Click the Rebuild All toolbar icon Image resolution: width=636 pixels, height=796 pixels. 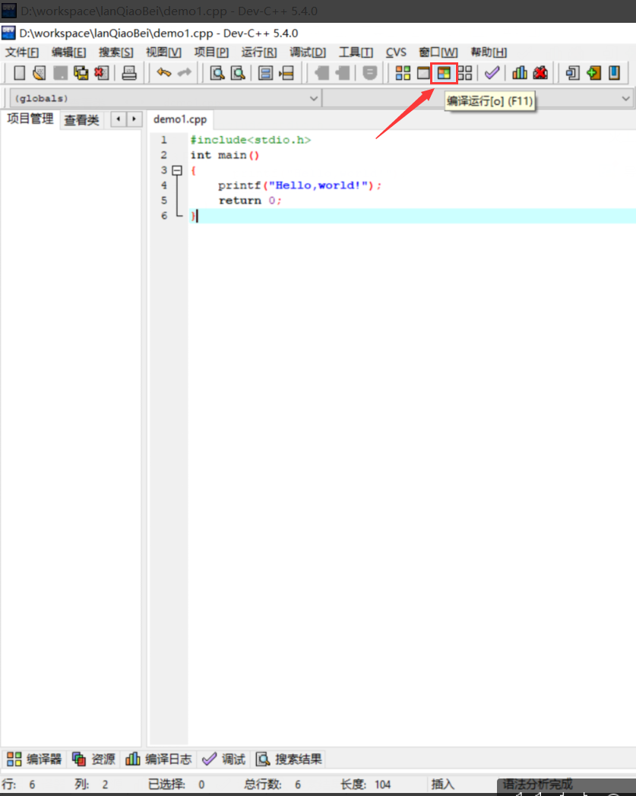(464, 73)
